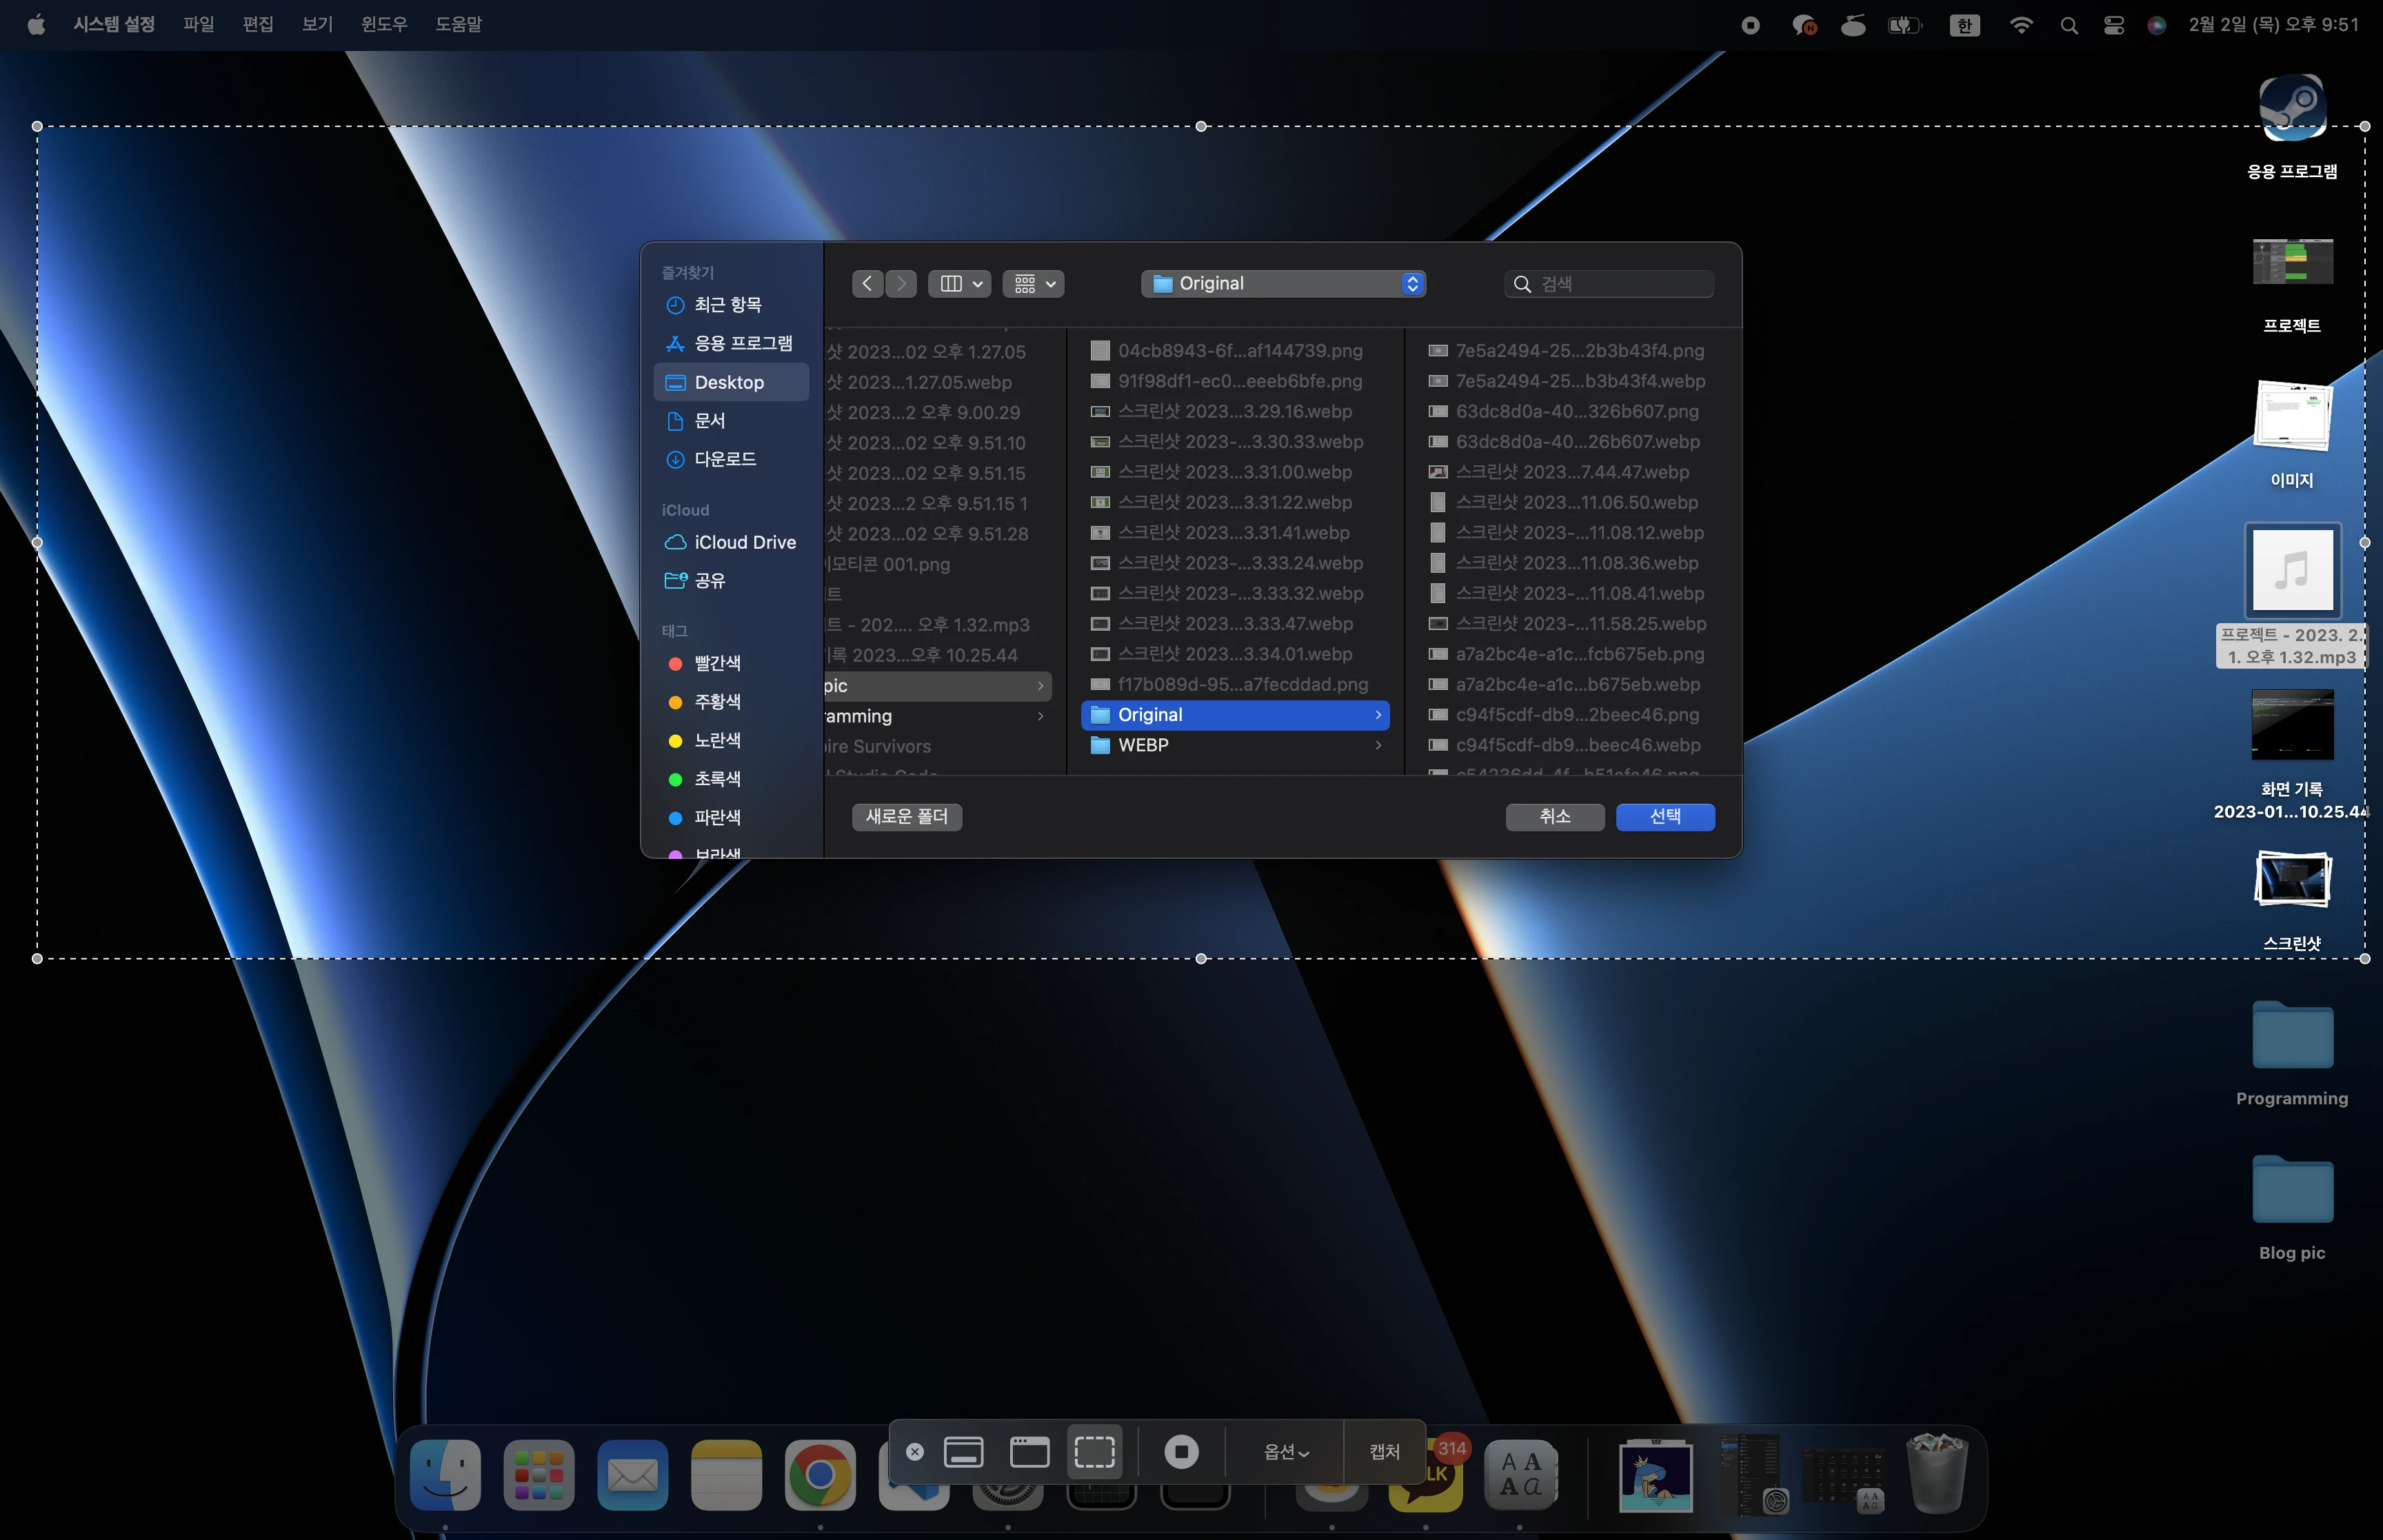Choose capture entire screen mode
Viewport: 2383px width, 1540px height.
pos(963,1452)
